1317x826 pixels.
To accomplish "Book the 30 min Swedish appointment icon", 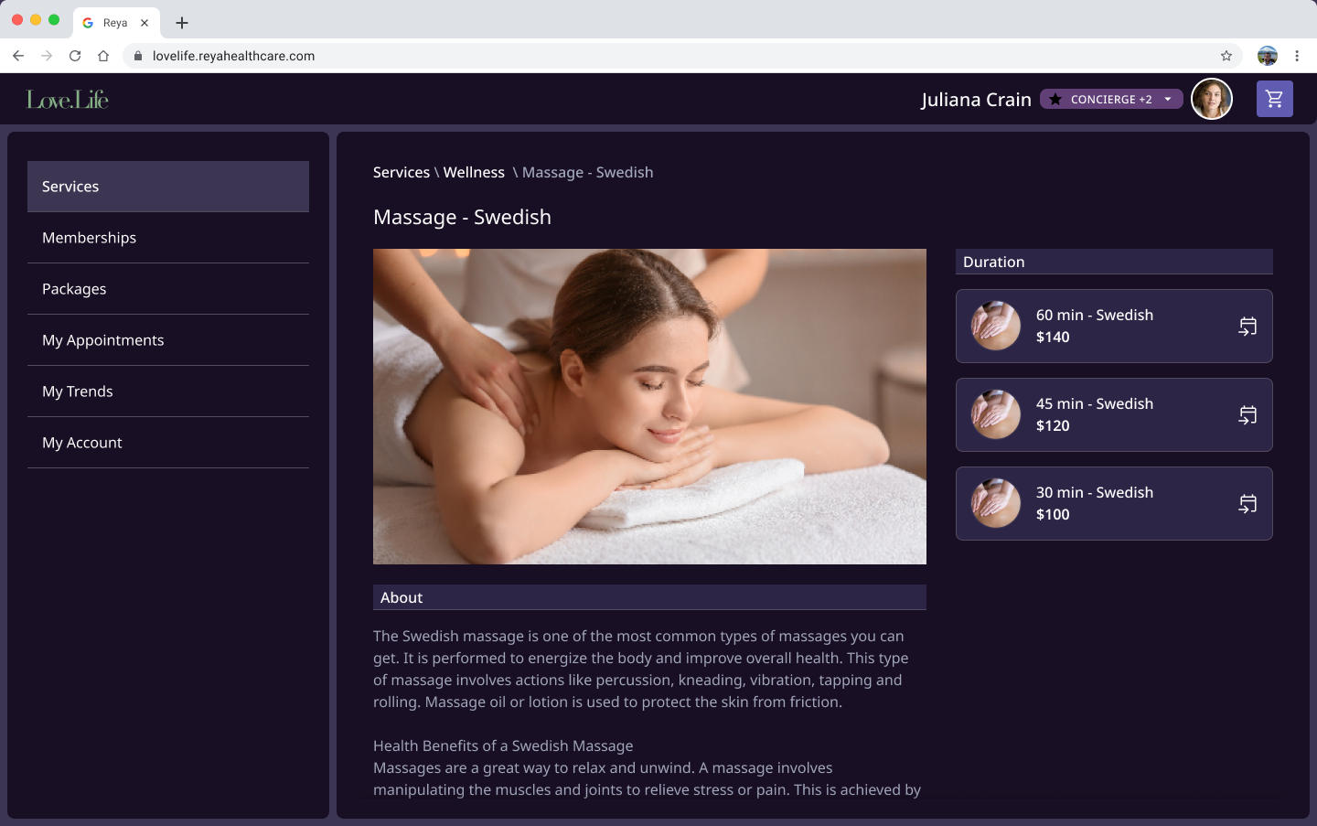I will (x=1247, y=504).
